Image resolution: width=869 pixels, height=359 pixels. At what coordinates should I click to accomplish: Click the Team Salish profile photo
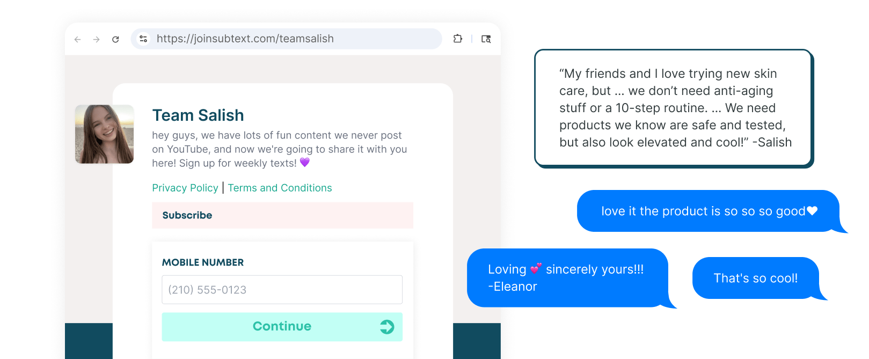coord(105,134)
